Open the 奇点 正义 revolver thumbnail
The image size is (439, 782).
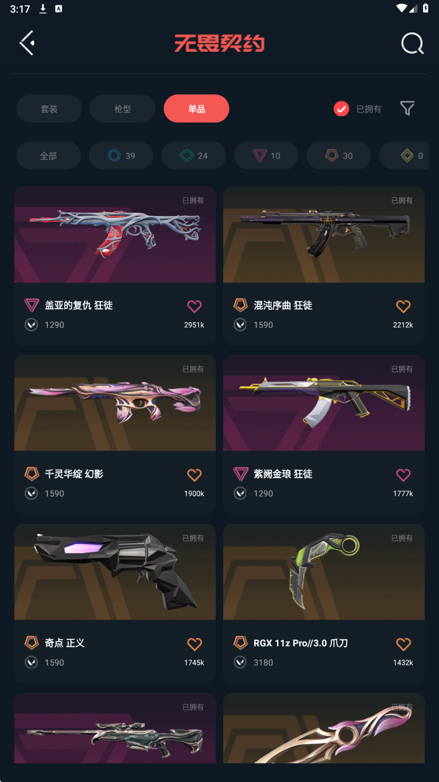pos(115,572)
